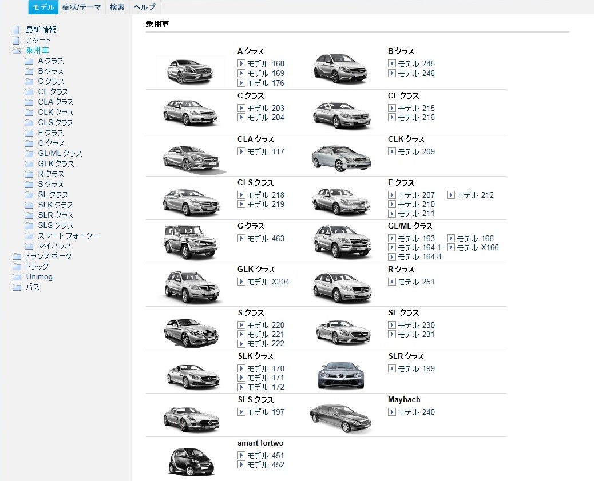The height and width of the screenshot is (481, 594).
Task: Click arrow icon beside モデル X204
Action: tap(241, 282)
